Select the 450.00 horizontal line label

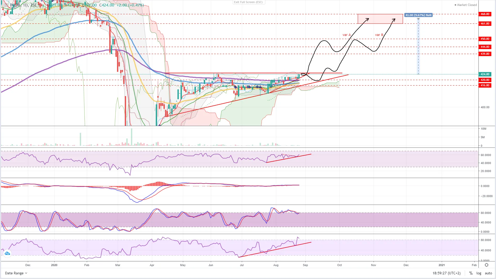485,39
